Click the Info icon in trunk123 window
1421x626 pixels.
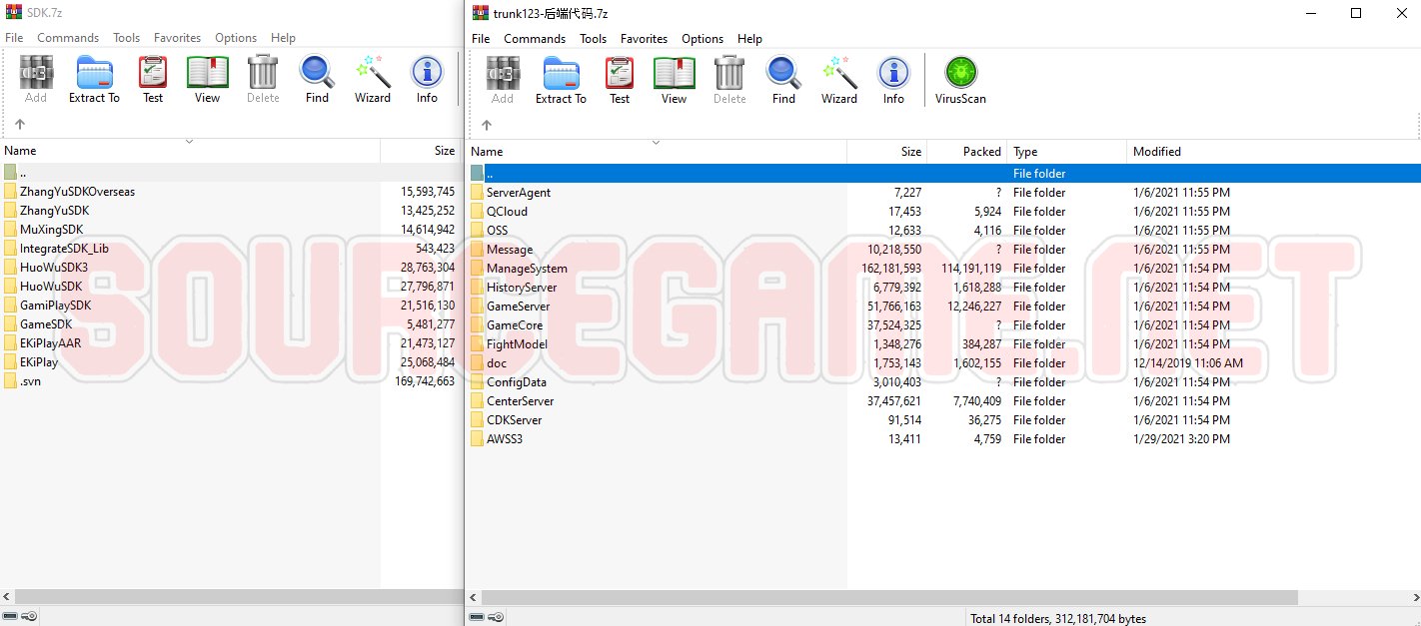(x=893, y=80)
